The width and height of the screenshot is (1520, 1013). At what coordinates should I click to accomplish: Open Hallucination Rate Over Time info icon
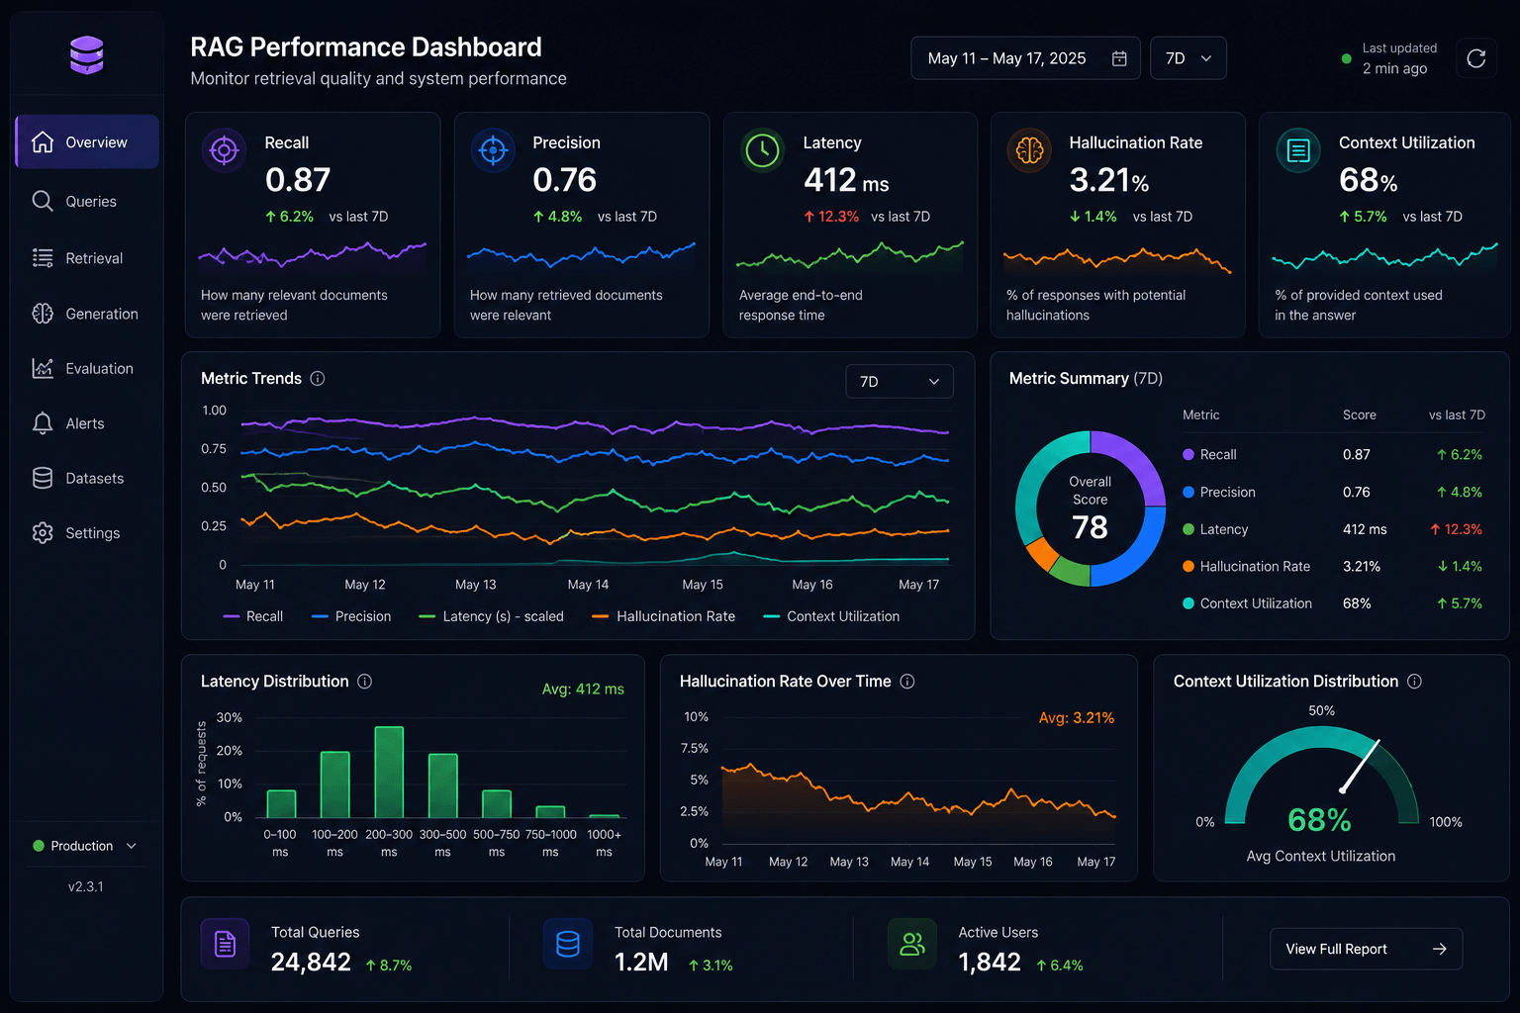click(x=907, y=681)
